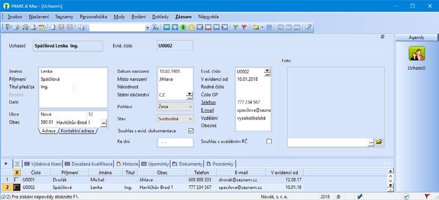The image size is (439, 200).
Task: Enable Souhlas s uváděním RČ checkbox
Action: (x=269, y=141)
